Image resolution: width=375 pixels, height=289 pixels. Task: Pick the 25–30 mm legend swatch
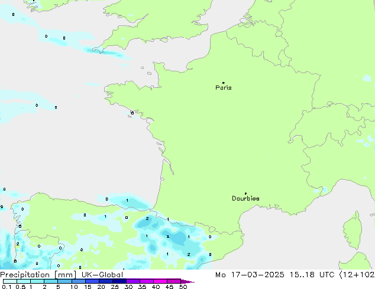point(119,281)
